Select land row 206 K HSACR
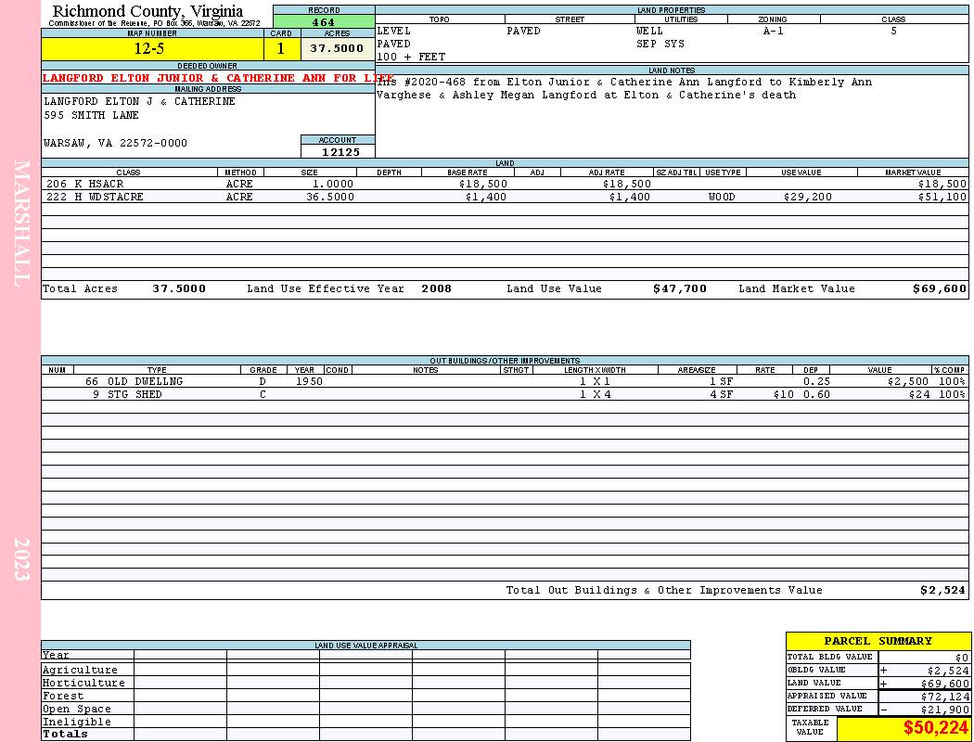This screenshot has width=974, height=742. [x=505, y=184]
